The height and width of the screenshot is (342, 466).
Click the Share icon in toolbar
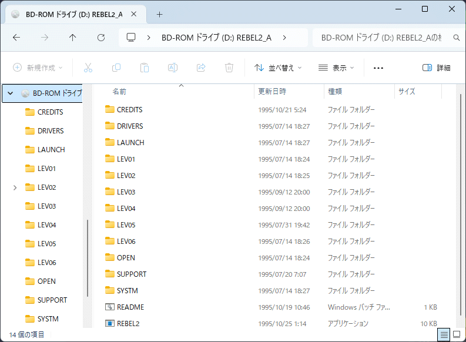pos(201,68)
